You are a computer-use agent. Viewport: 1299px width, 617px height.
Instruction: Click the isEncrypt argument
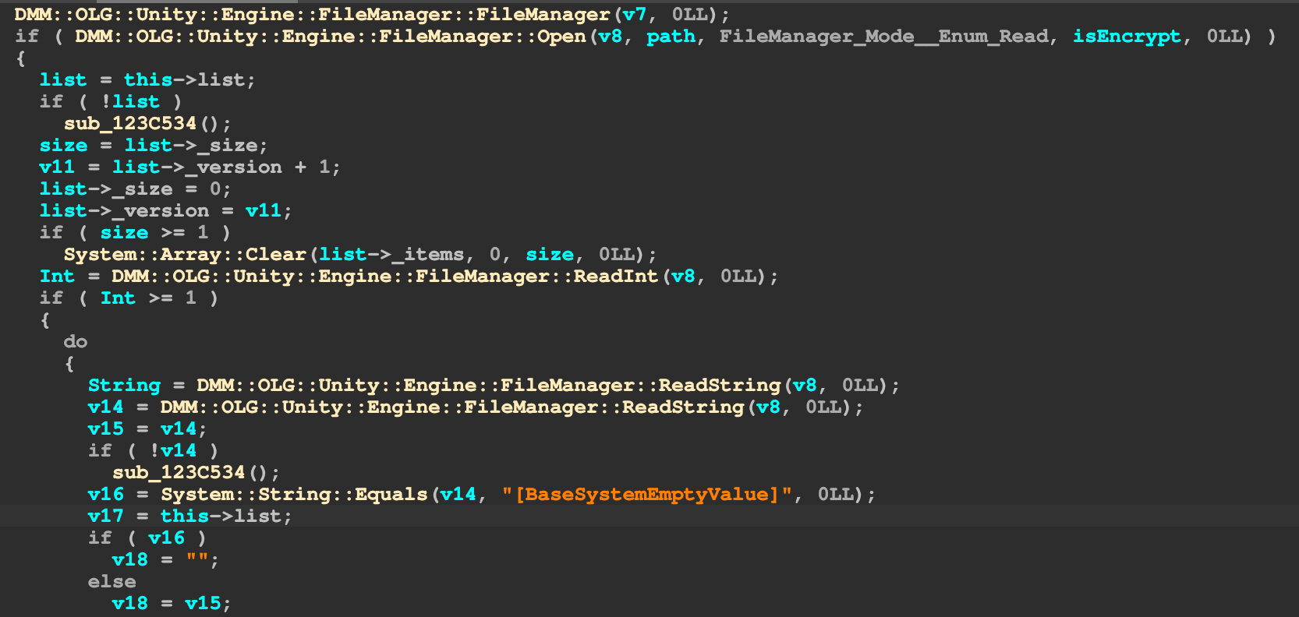click(1127, 37)
